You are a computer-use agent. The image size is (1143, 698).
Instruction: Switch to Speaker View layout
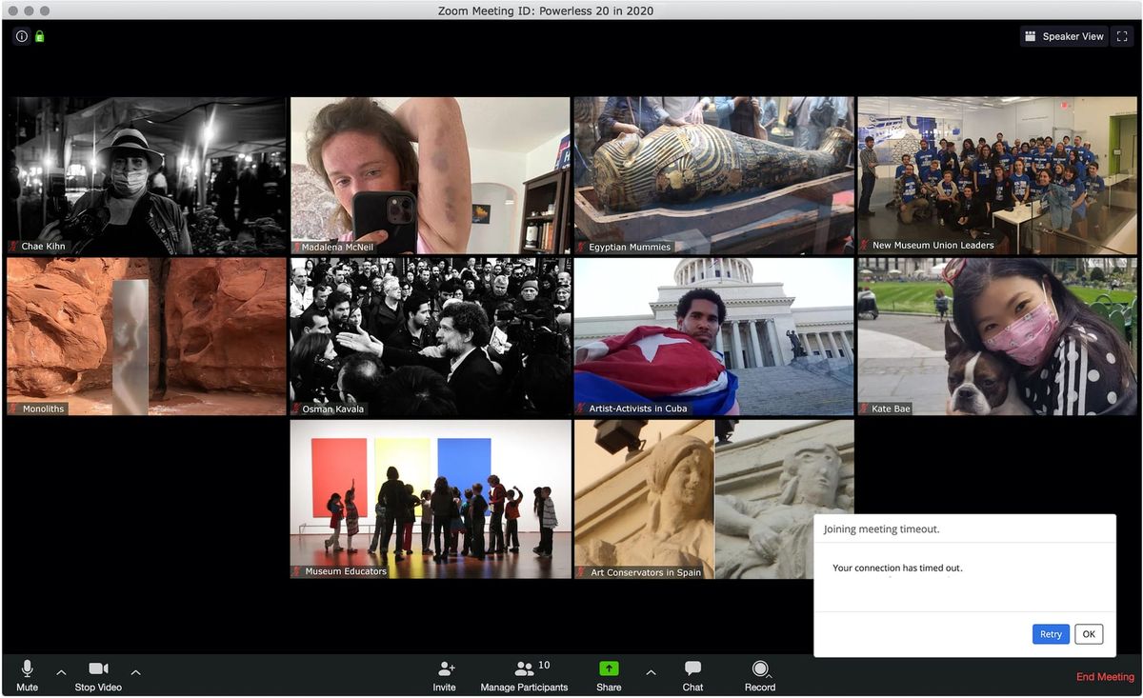pos(1063,36)
